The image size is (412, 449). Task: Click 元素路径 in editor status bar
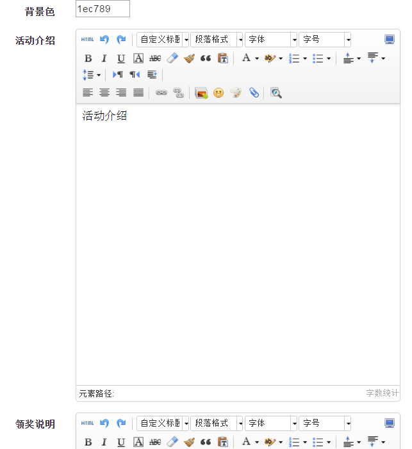click(x=96, y=393)
